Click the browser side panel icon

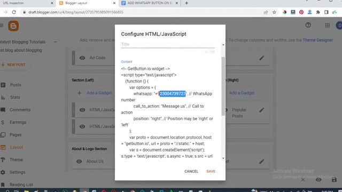pyautogui.click(x=327, y=12)
